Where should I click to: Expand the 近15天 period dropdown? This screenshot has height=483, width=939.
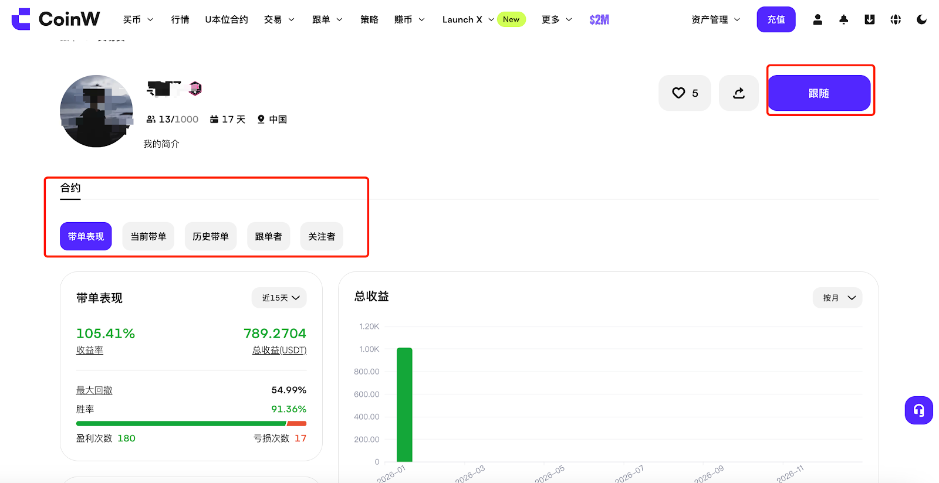pyautogui.click(x=279, y=298)
